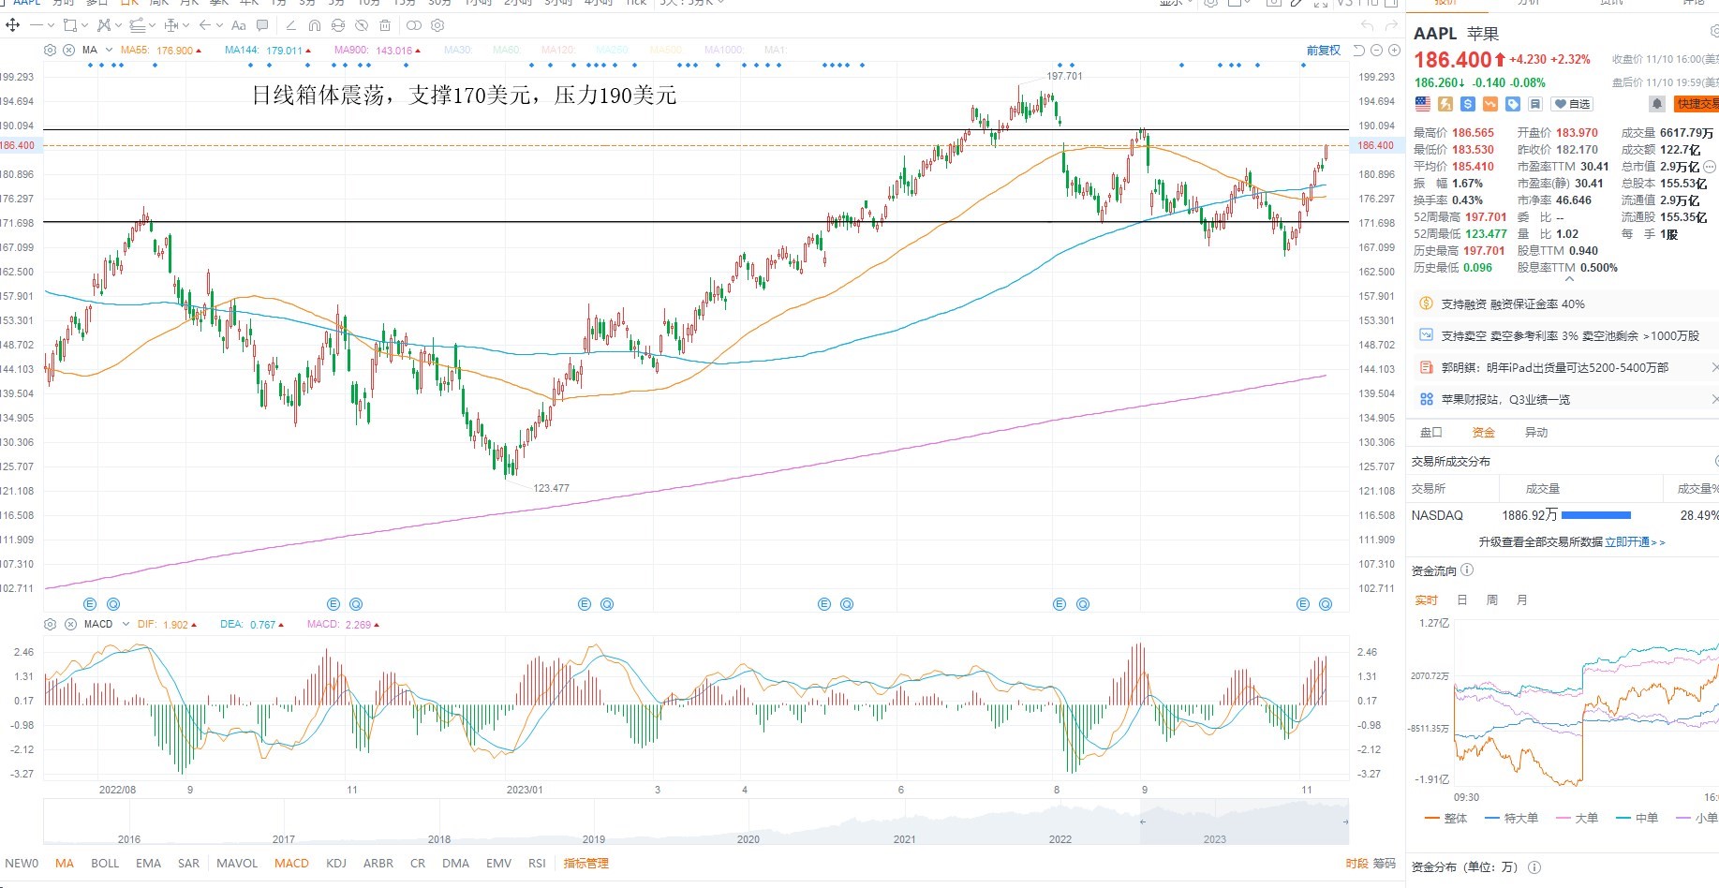1719x888 pixels.
Task: Select the text annotation Aa tool
Action: tap(238, 25)
